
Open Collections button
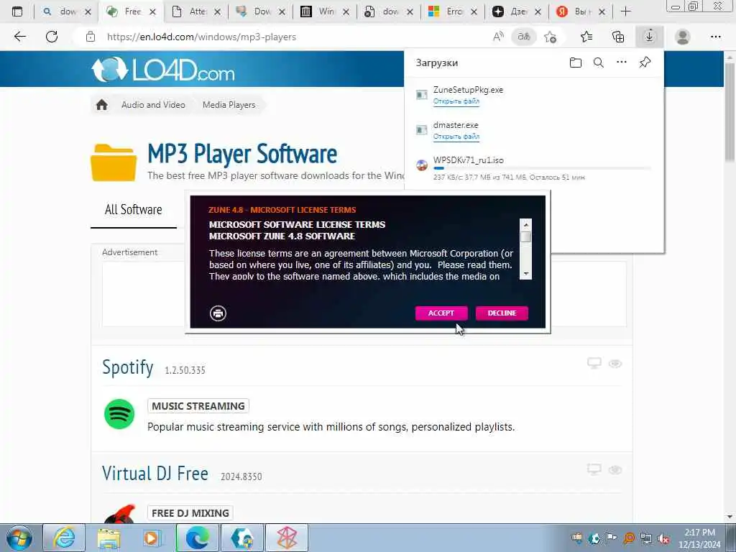pos(618,37)
